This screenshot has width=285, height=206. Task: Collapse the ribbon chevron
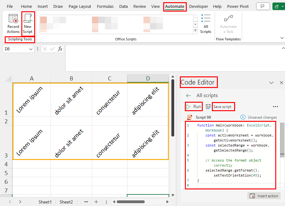[x=282, y=38]
